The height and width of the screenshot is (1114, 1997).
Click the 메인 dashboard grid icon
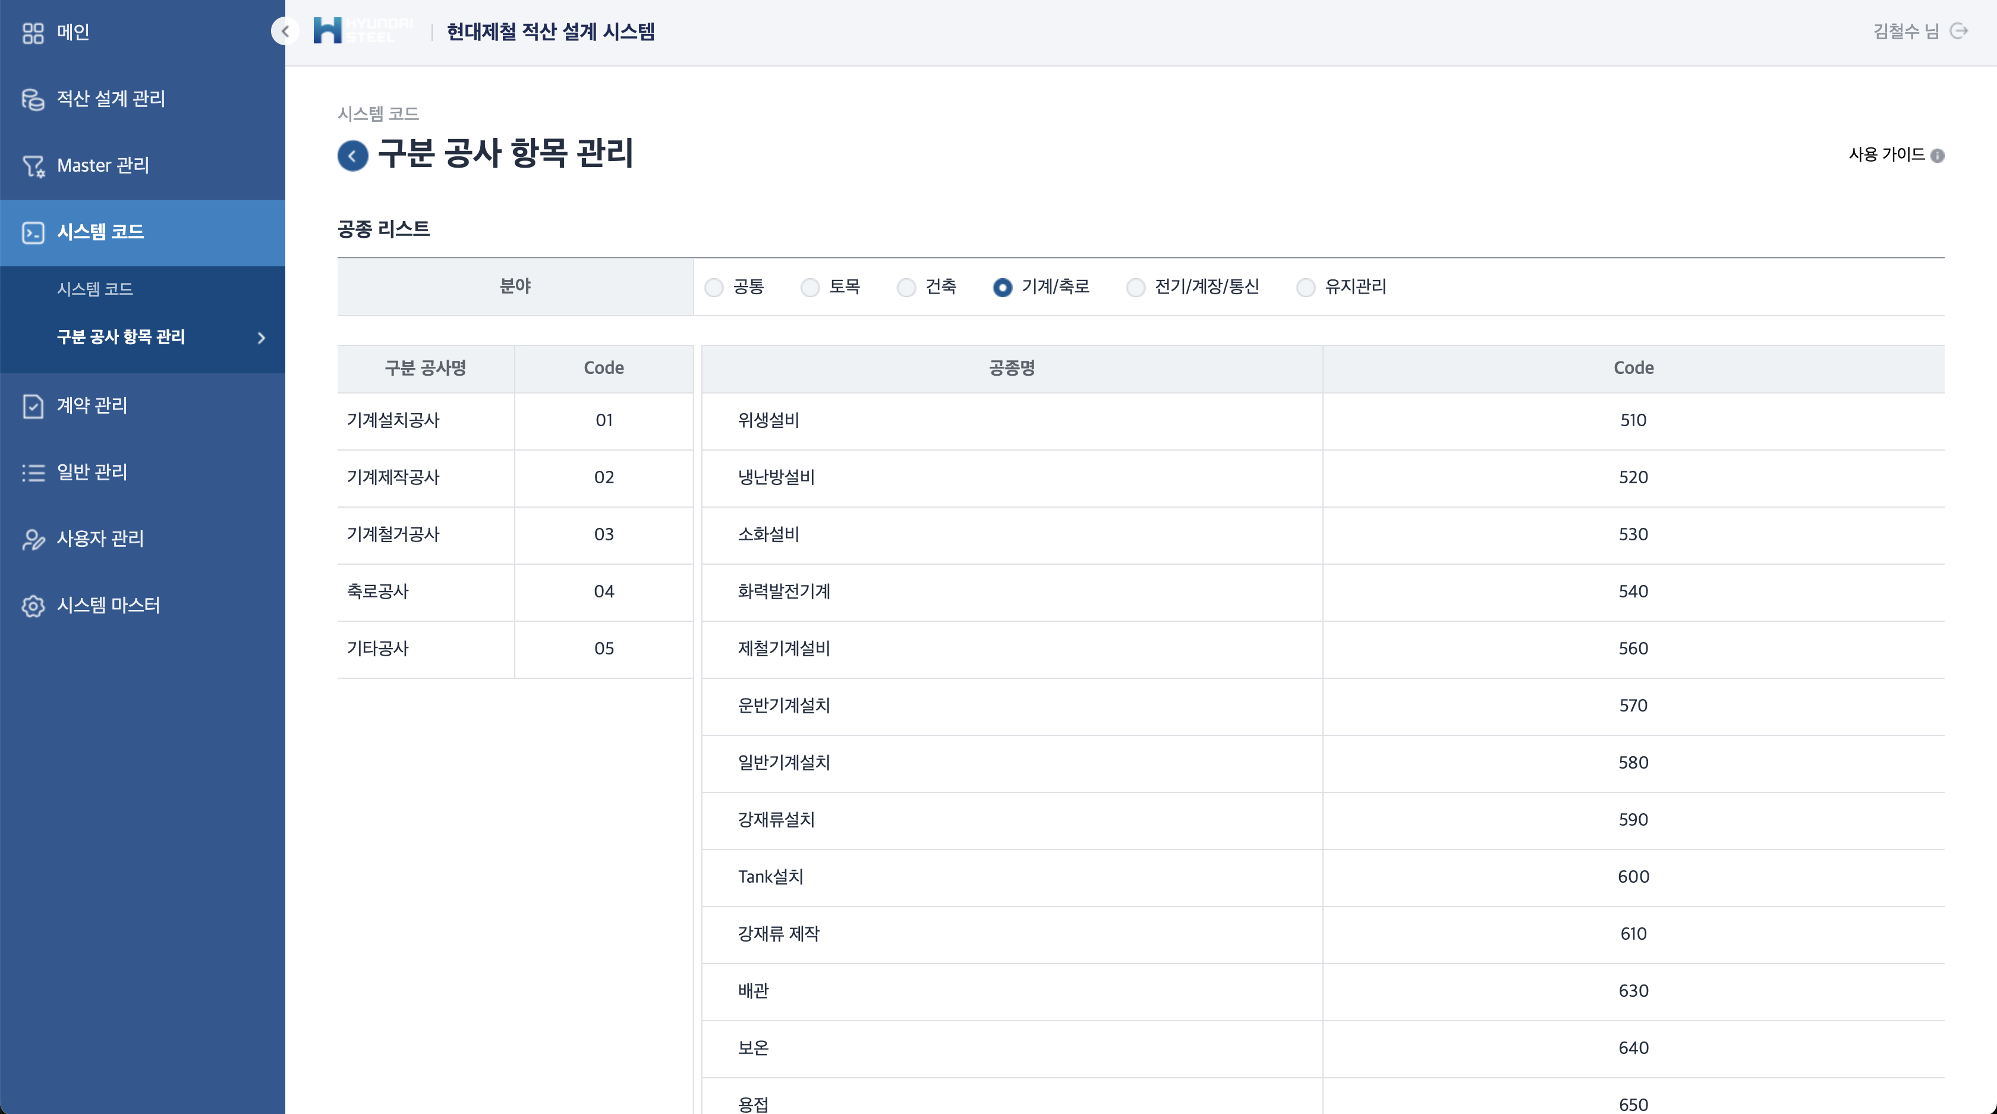pyautogui.click(x=33, y=33)
